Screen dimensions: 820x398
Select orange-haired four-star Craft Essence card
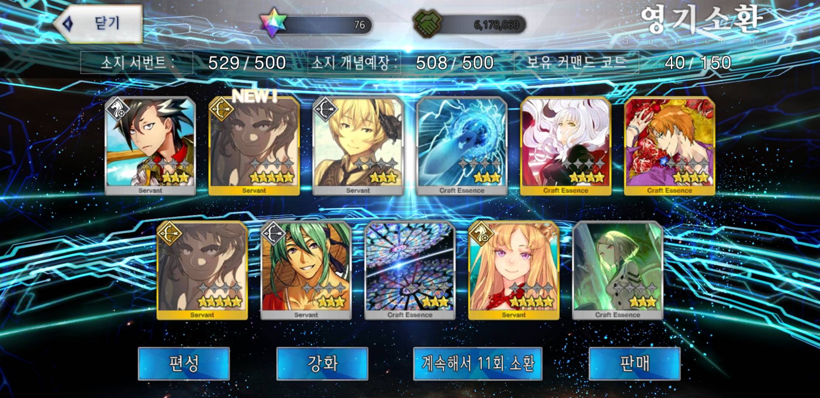pyautogui.click(x=669, y=146)
